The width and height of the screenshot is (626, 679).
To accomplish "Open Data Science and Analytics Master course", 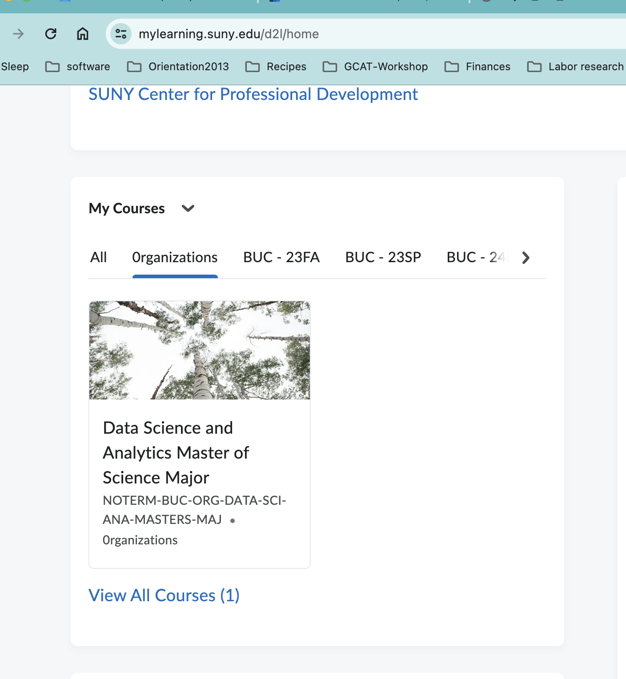I will 176,453.
